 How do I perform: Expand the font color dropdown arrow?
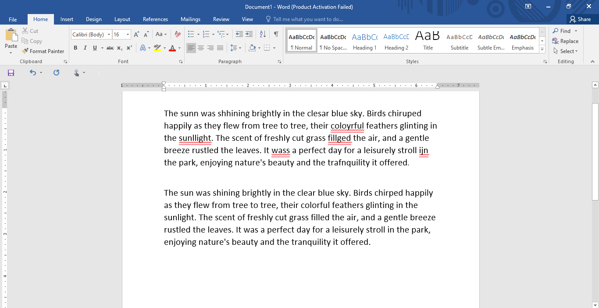(x=180, y=48)
